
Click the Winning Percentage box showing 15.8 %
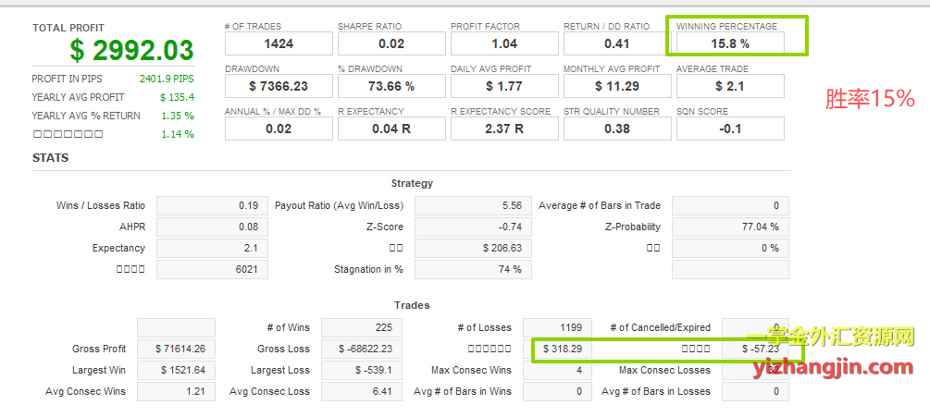tap(730, 43)
